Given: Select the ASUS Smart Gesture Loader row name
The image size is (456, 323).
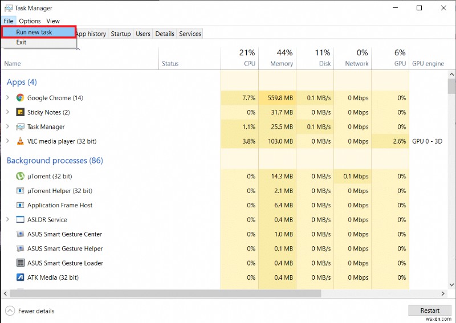Looking at the screenshot, I should 65,263.
